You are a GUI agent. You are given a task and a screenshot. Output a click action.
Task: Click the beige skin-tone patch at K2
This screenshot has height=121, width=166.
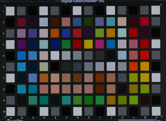(x=122, y=21)
